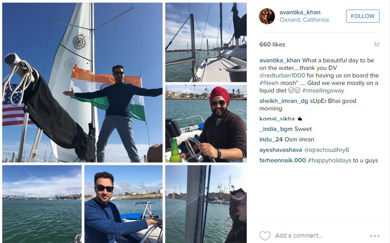The image size is (390, 243).
Task: Open the #imsailingaway hashtag
Action: point(323,90)
